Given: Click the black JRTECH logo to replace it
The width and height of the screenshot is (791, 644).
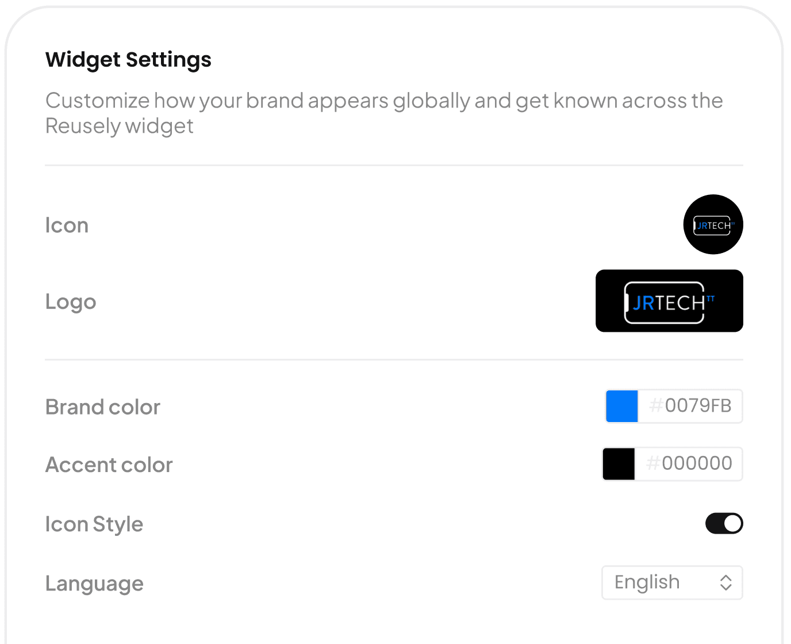Looking at the screenshot, I should pos(669,301).
